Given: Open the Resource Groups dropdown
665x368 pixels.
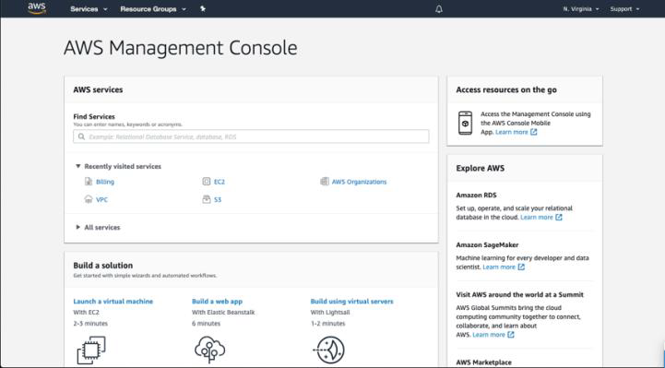Looking at the screenshot, I should [x=153, y=9].
